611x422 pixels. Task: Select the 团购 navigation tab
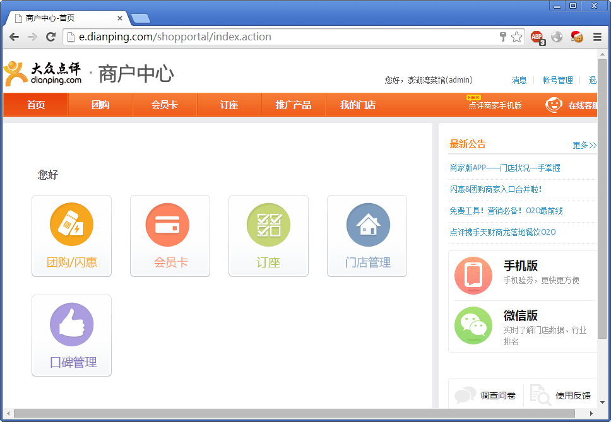(100, 105)
